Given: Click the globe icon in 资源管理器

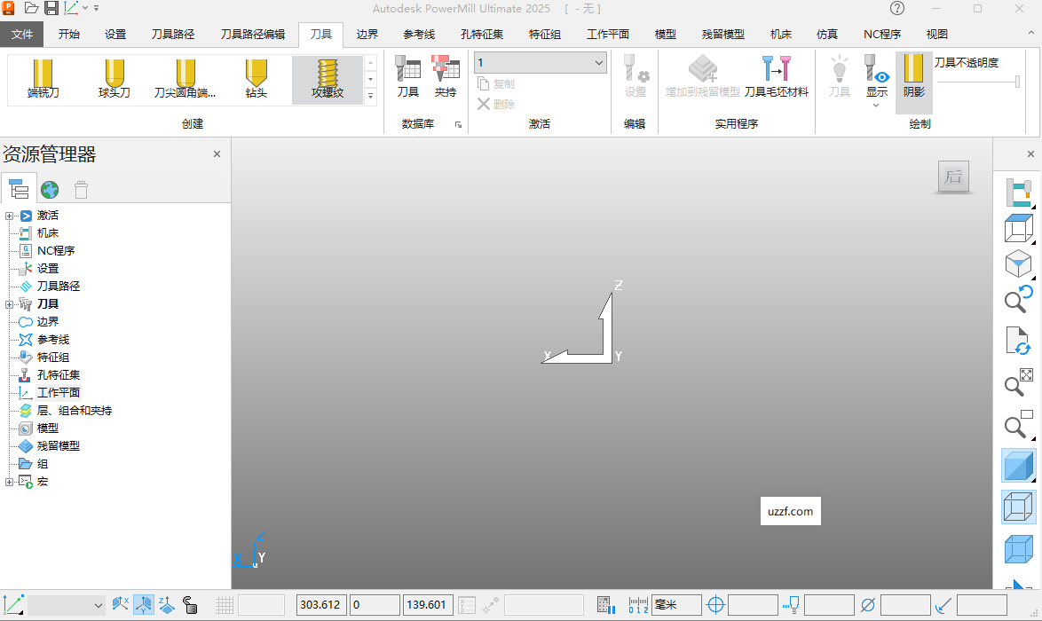Looking at the screenshot, I should coord(50,189).
